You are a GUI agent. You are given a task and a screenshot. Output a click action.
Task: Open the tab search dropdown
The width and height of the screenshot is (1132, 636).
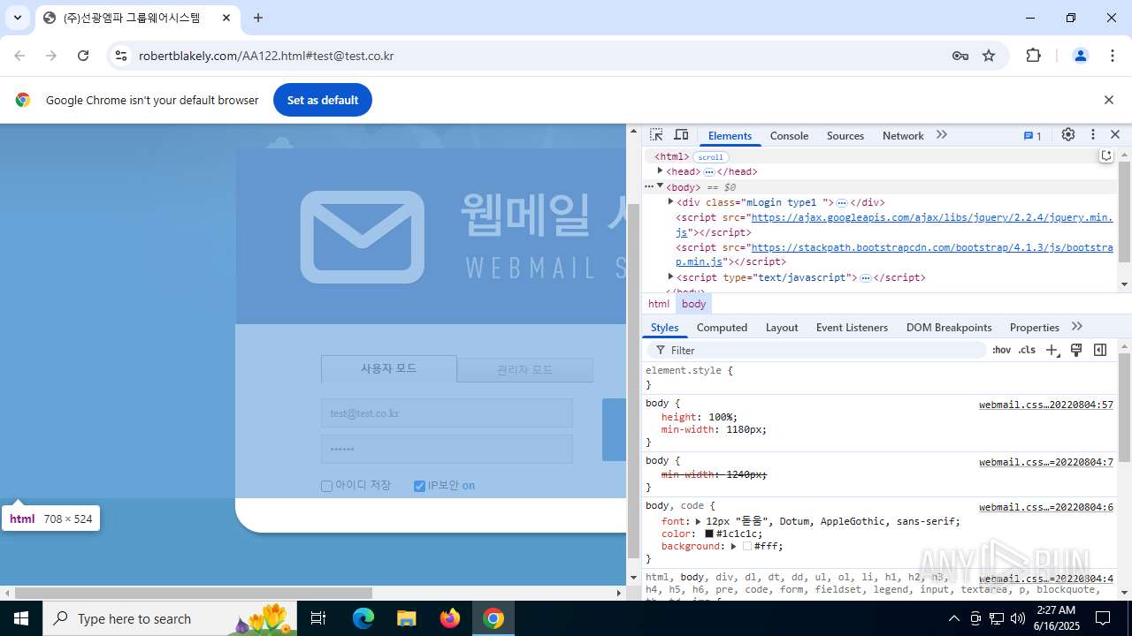[x=18, y=18]
